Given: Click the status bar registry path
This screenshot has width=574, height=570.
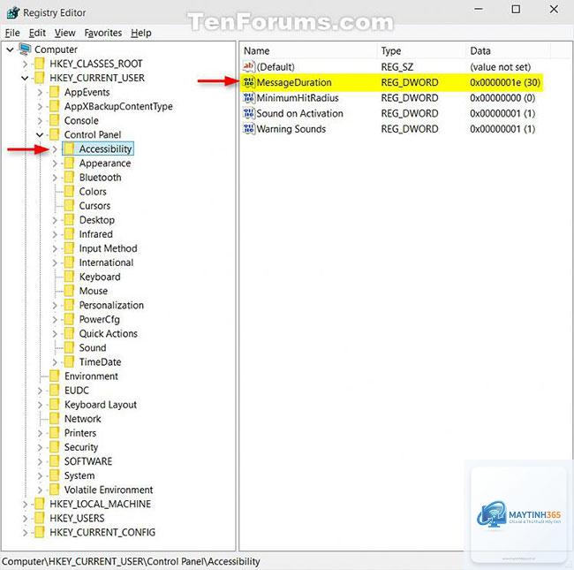Looking at the screenshot, I should 131,561.
